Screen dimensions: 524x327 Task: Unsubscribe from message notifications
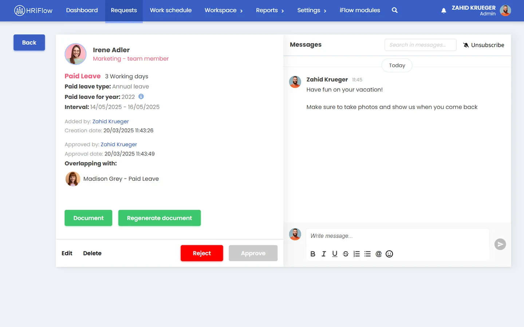pos(483,45)
